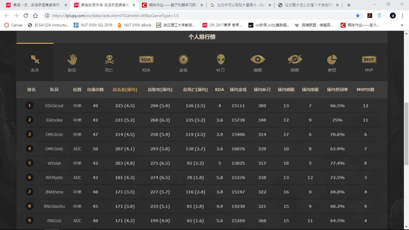
Task: Select the 击杀 kills sword icon
Action: [x=35, y=60]
